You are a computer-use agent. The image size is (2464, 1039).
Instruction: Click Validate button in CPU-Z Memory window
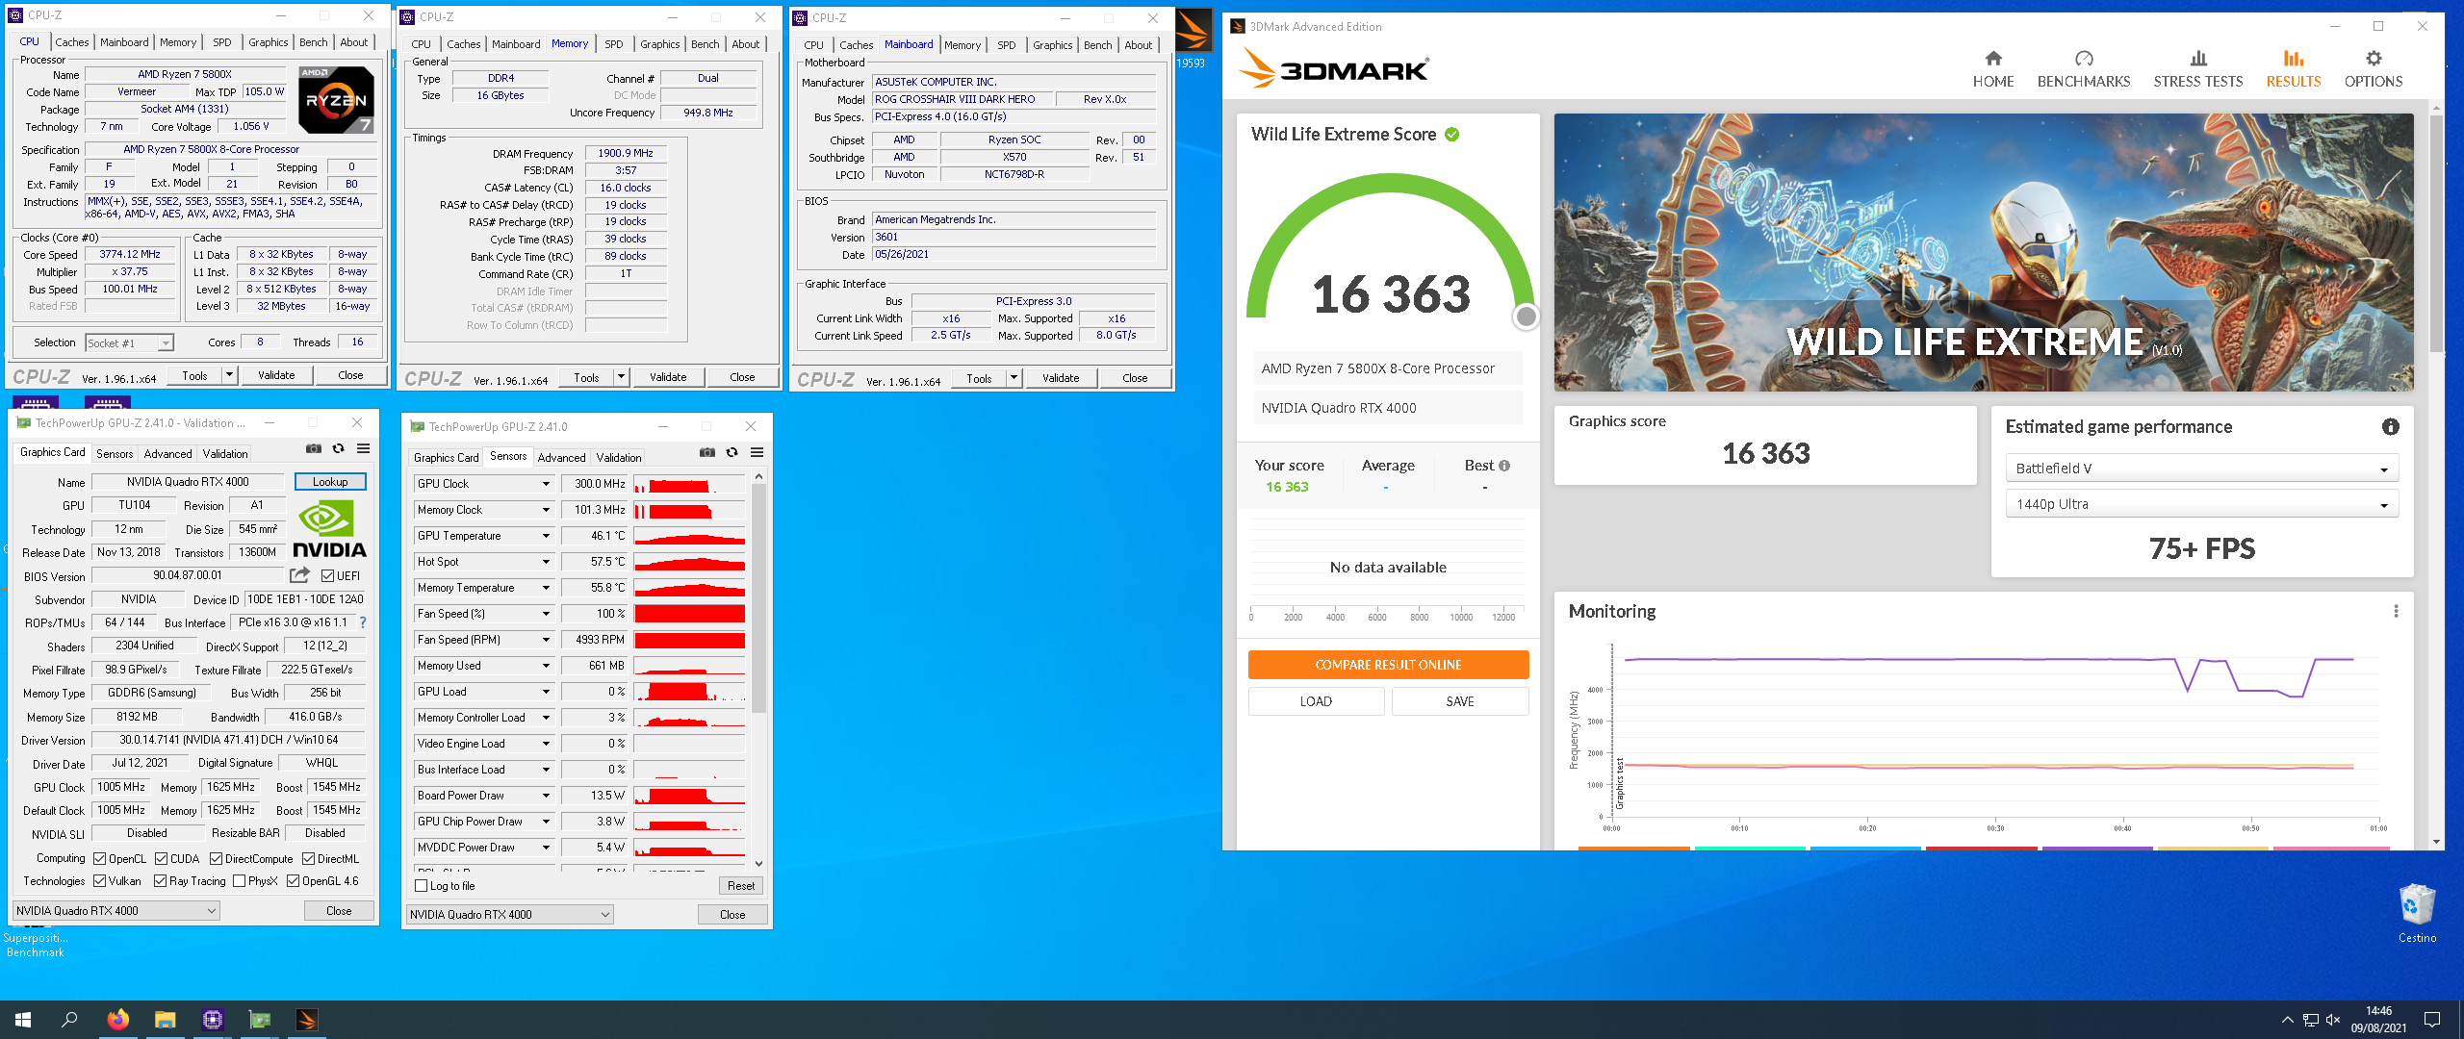pyautogui.click(x=668, y=377)
